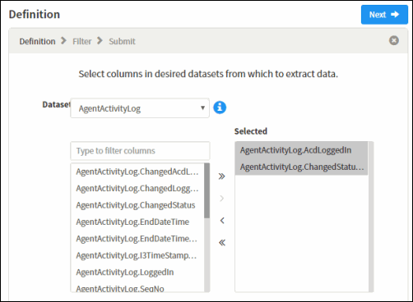Click the Type to filter columns field
Viewport: 413px width, 302px height.
140,151
